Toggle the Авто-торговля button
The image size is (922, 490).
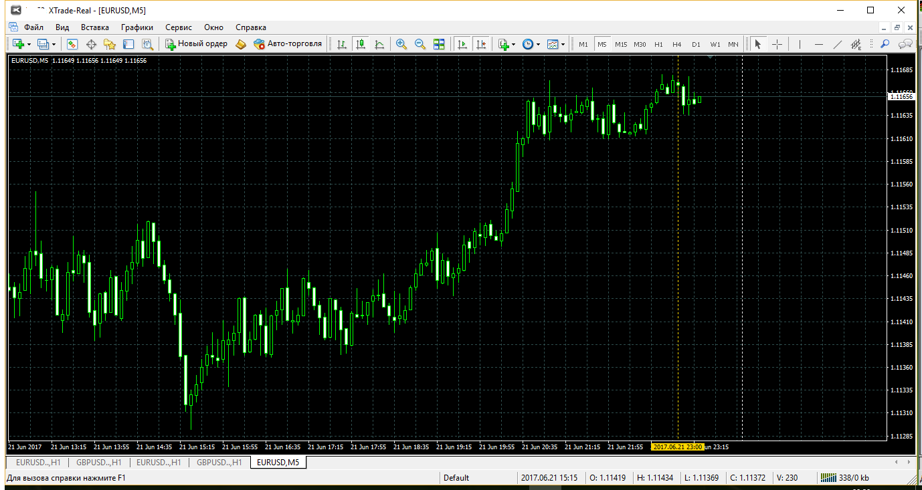pyautogui.click(x=288, y=44)
